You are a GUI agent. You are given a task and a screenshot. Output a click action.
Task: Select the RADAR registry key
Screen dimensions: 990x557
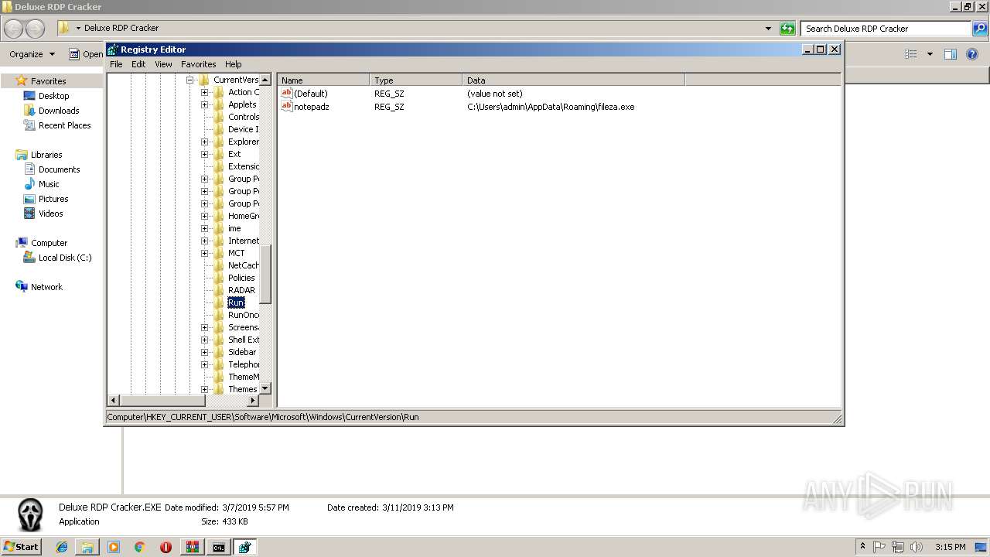point(241,290)
